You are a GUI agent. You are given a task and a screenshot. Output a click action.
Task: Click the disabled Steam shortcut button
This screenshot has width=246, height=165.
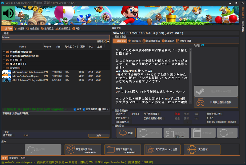216,91
